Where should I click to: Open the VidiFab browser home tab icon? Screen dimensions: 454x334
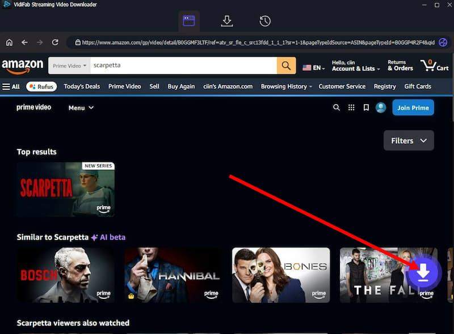[x=189, y=21]
